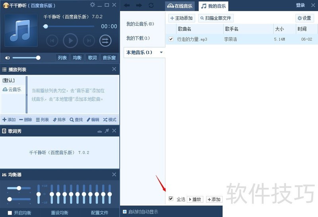Switch to the 在线音乐 tab

[x=180, y=6]
